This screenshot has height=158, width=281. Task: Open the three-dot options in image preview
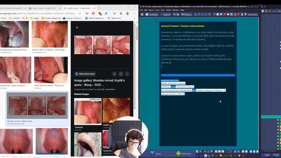click(x=127, y=74)
